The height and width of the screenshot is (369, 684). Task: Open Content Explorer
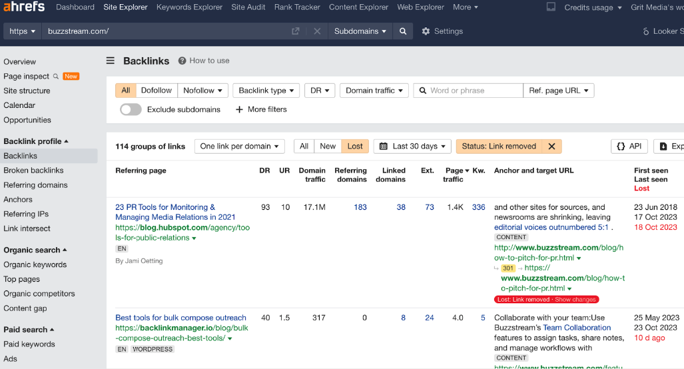[358, 7]
